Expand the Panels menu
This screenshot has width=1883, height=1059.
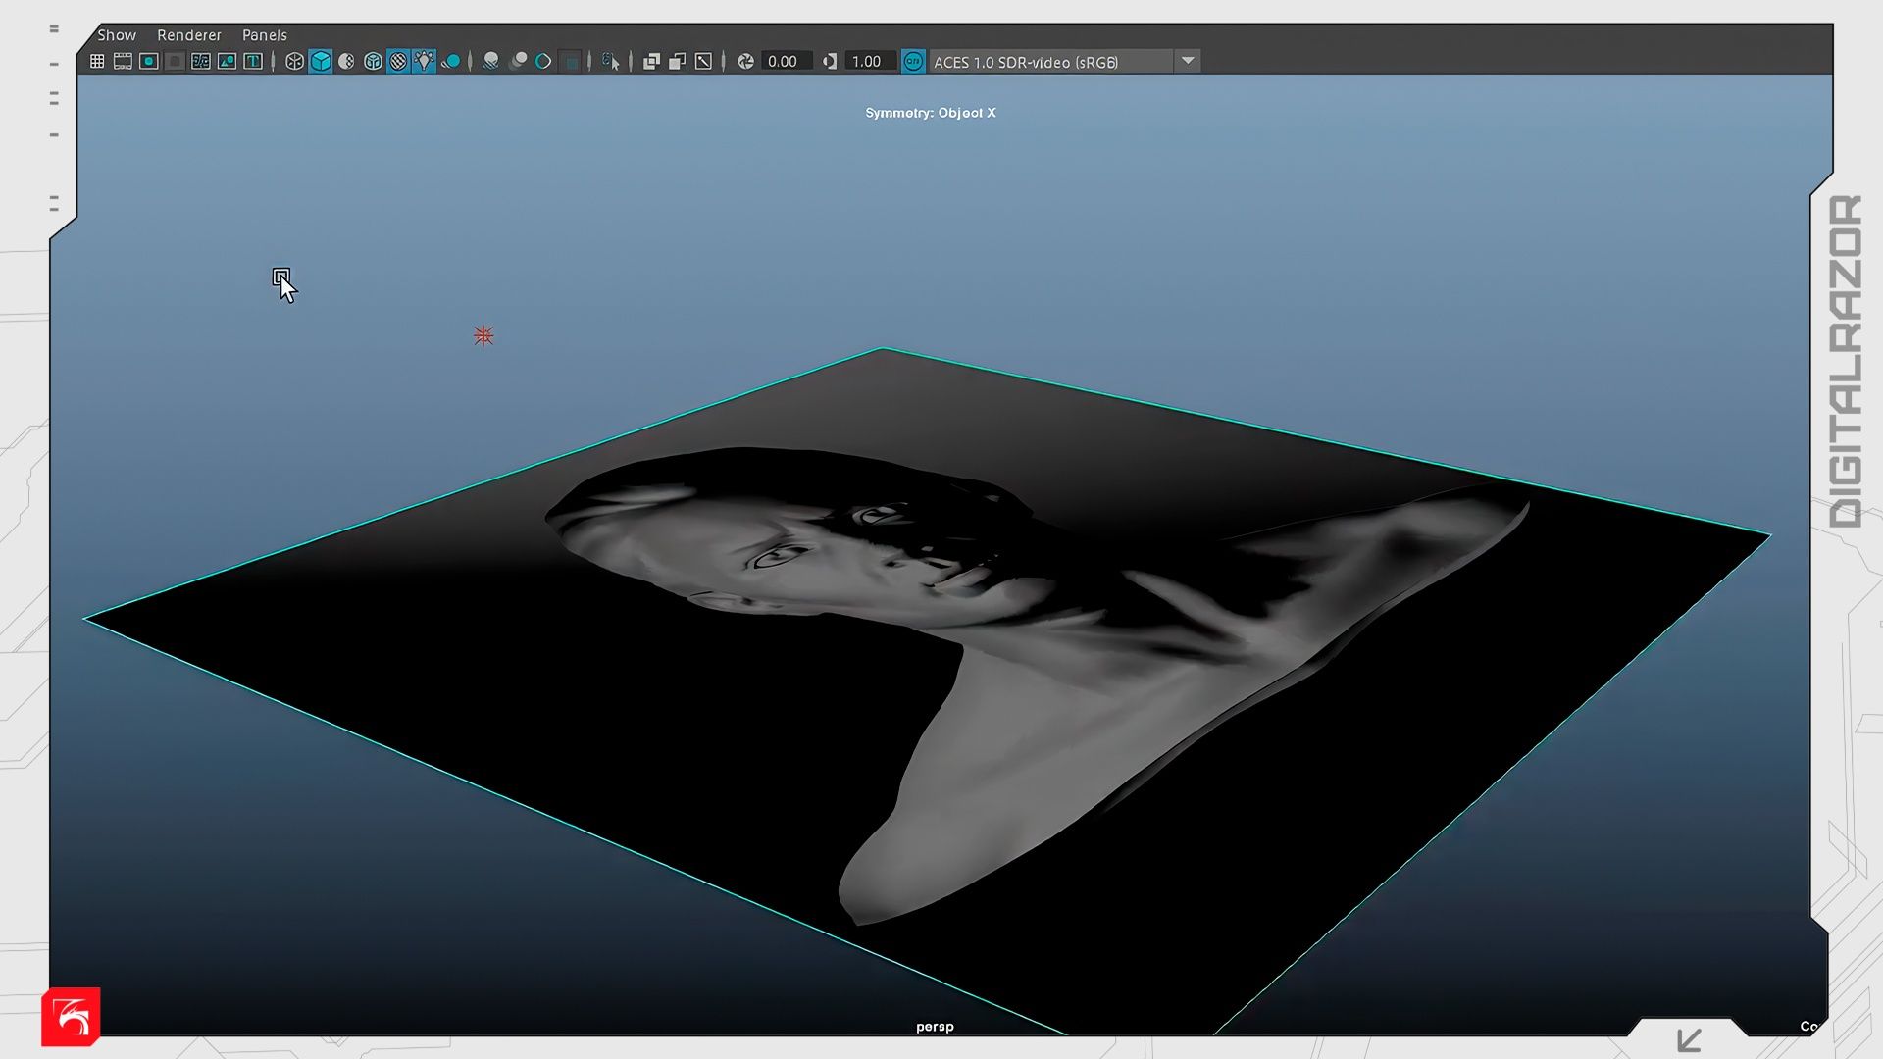(265, 35)
